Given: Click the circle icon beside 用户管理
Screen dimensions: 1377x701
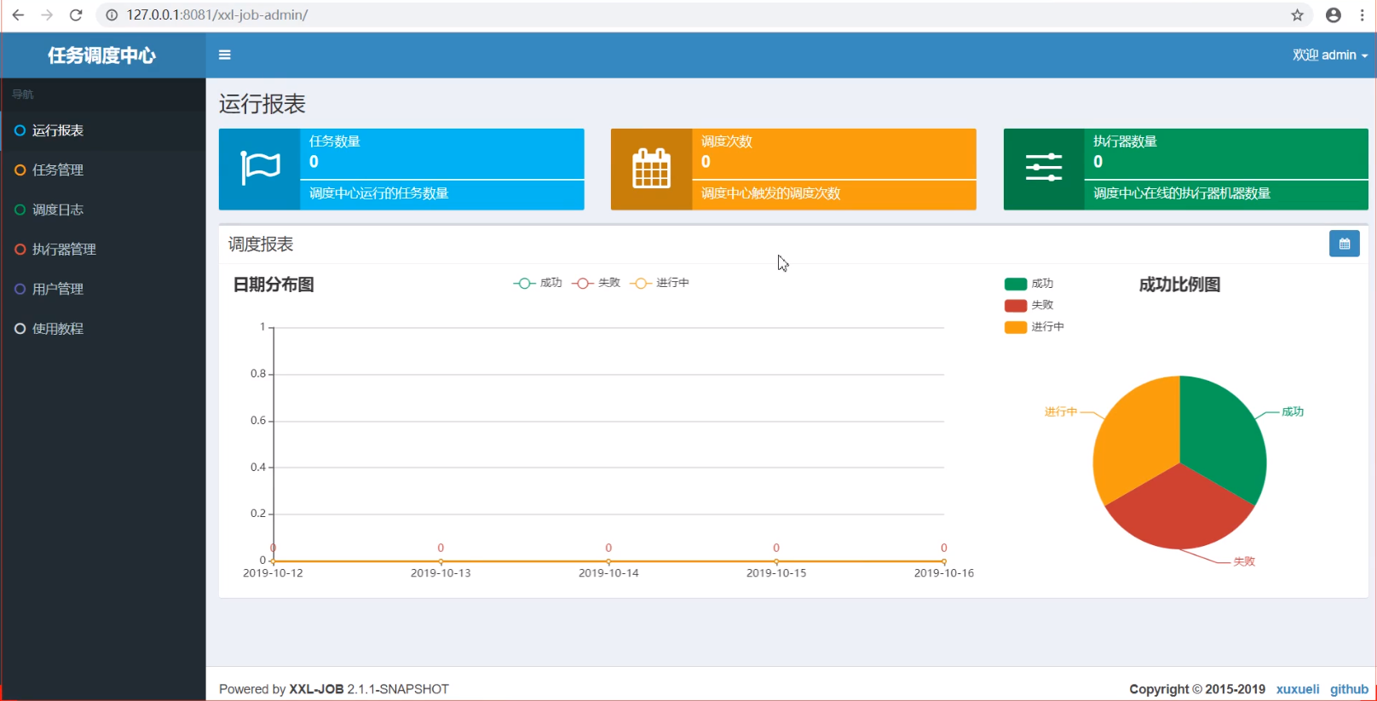Looking at the screenshot, I should 20,289.
